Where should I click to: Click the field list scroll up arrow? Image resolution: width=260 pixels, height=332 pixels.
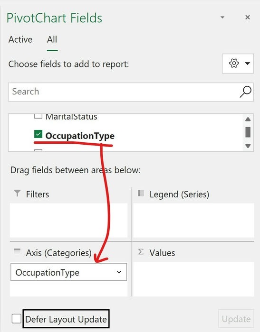[248, 119]
